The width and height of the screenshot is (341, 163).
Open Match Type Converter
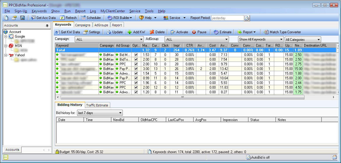coord(282,32)
